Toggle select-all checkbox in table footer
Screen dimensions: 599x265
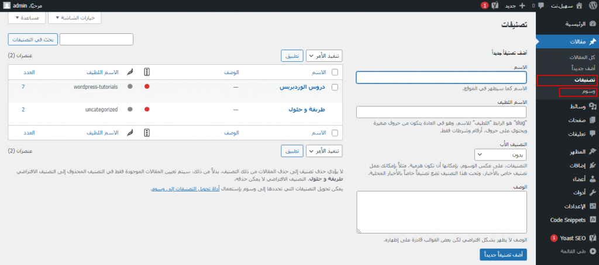335,133
